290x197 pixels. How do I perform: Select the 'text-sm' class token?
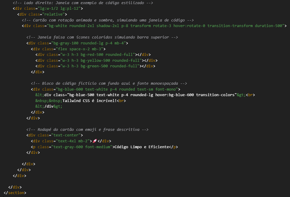pos(145,89)
